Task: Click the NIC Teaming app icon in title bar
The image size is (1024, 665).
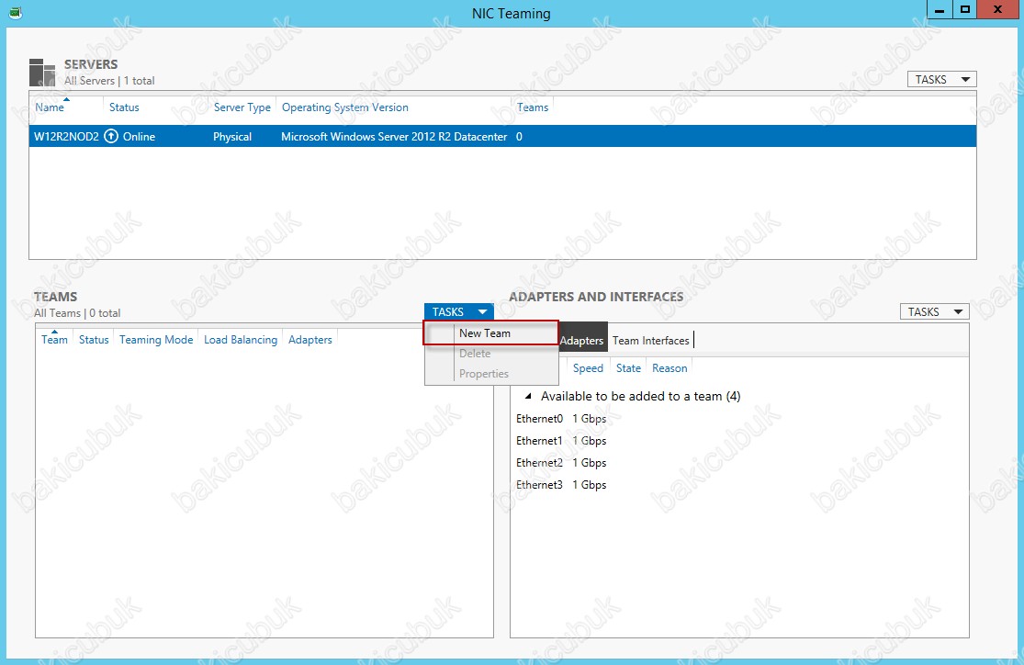Action: [x=15, y=13]
